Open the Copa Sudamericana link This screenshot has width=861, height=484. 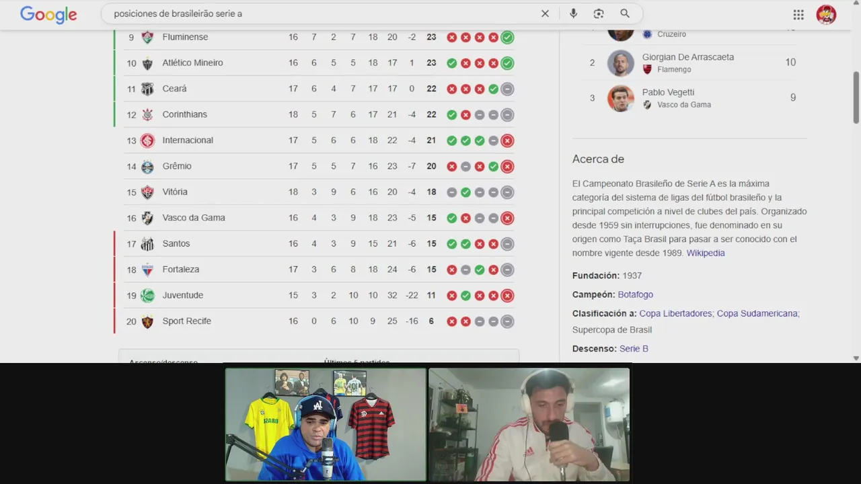click(757, 313)
